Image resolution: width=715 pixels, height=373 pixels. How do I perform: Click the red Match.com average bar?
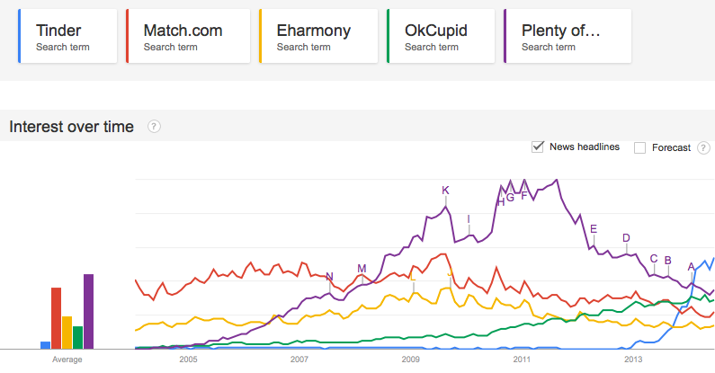click(56, 317)
